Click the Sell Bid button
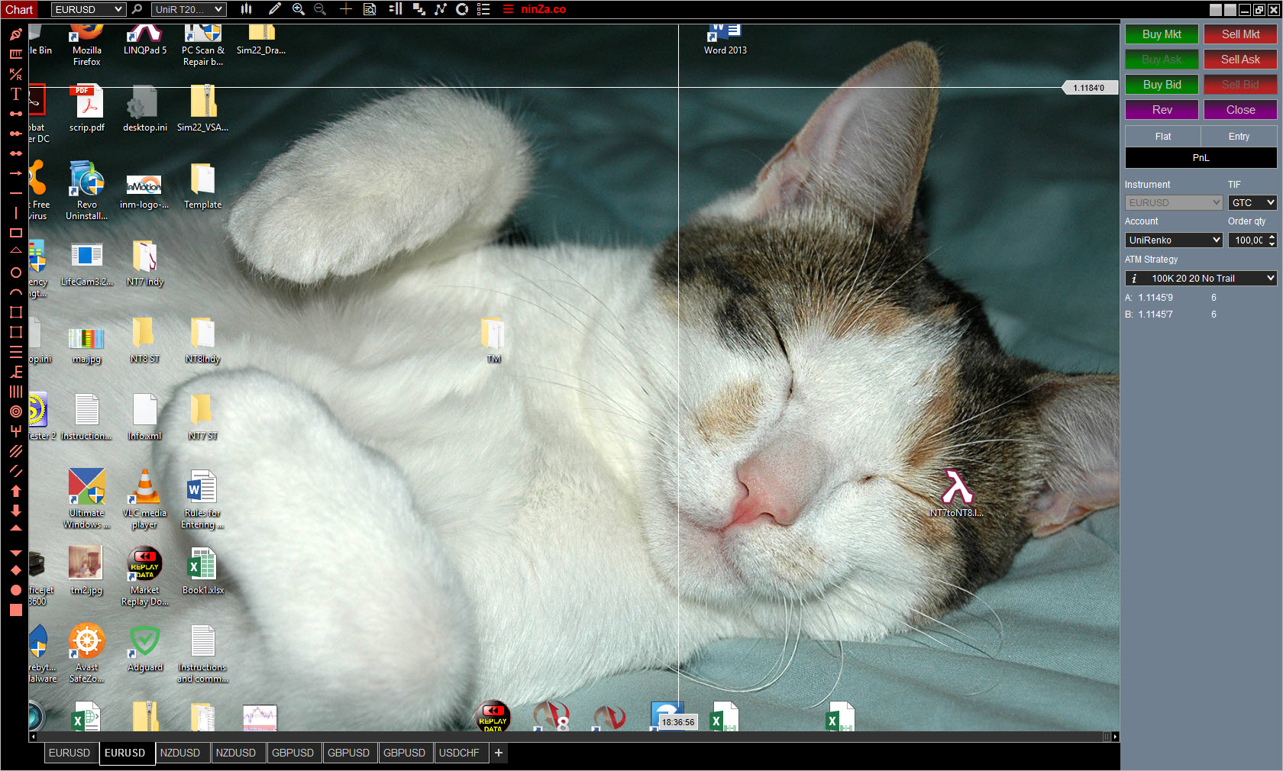 tap(1240, 85)
